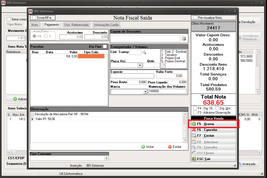Click the discount coupon lookup icon
The image size is (267, 178).
pos(184,38)
